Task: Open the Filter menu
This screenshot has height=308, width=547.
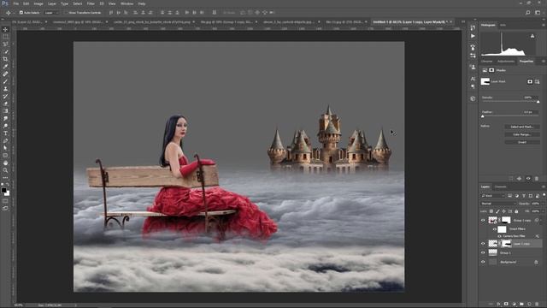Action: click(x=91, y=3)
